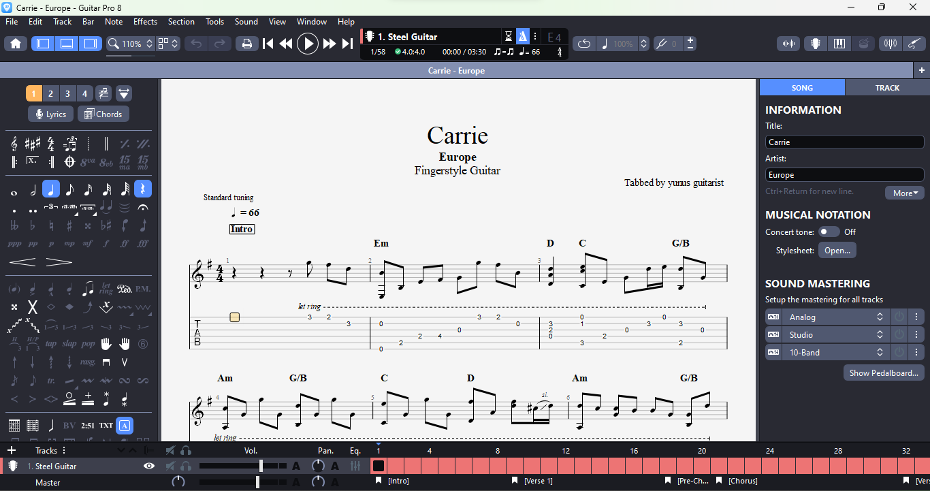Rewind to the previous bar
930x491 pixels.
[286, 44]
